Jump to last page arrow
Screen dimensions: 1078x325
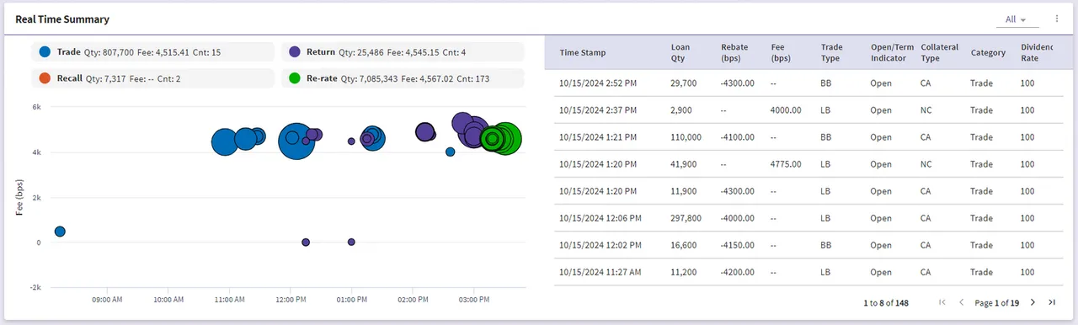[1051, 302]
